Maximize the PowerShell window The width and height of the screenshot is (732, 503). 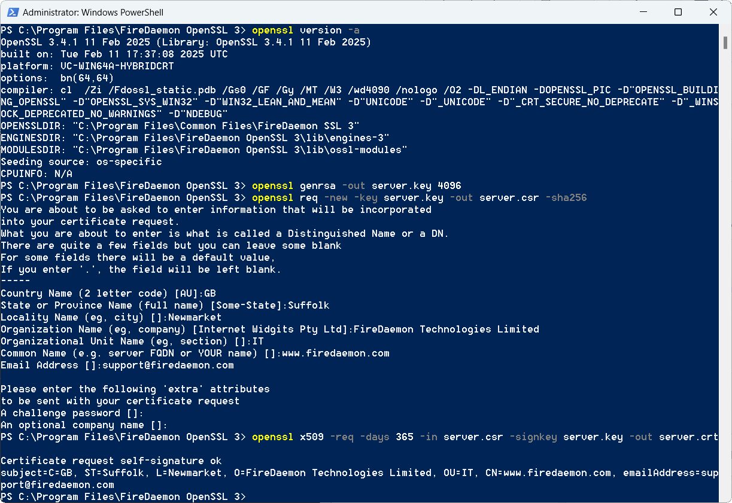tap(678, 12)
